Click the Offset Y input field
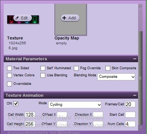147x134 pixels. [x=62, y=124]
